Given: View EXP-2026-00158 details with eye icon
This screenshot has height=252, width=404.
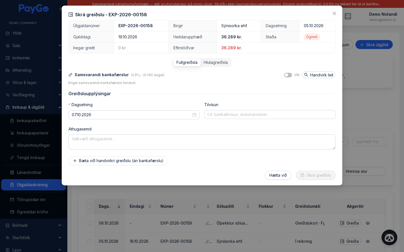Looking at the screenshot, I should tap(368, 241).
